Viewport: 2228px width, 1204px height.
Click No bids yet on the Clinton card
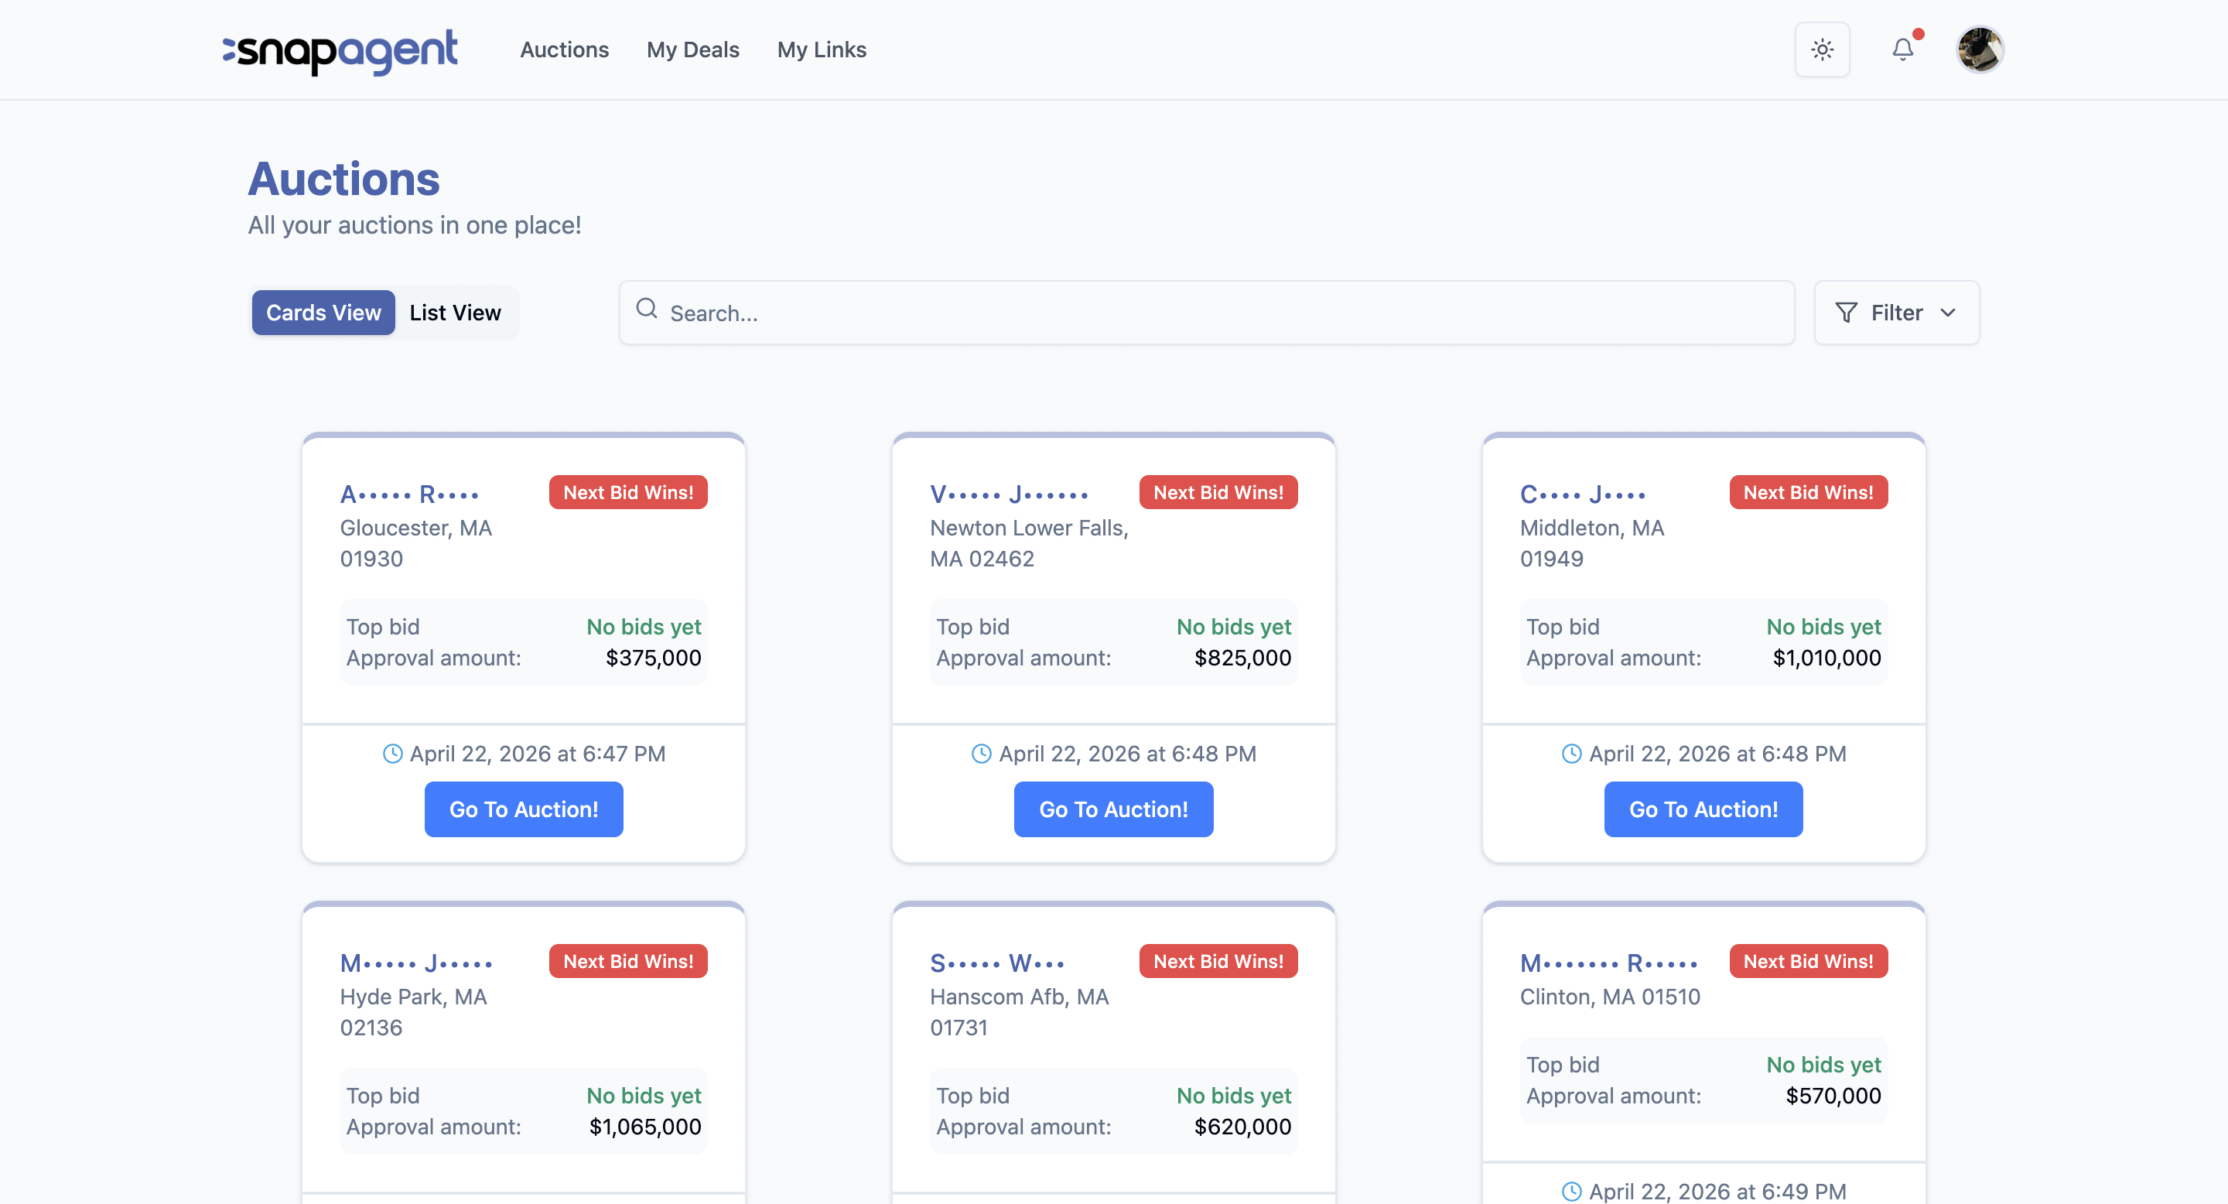click(x=1823, y=1064)
